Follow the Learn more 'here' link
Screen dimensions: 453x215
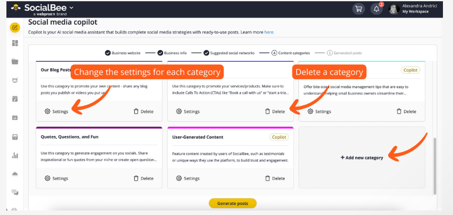[x=269, y=32]
